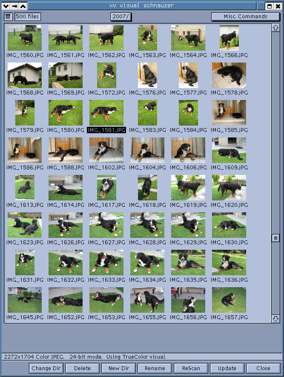Select thumbnail IMG_1652.JPG
Image resolution: width=284 pixels, height=377 pixels.
(x=66, y=300)
